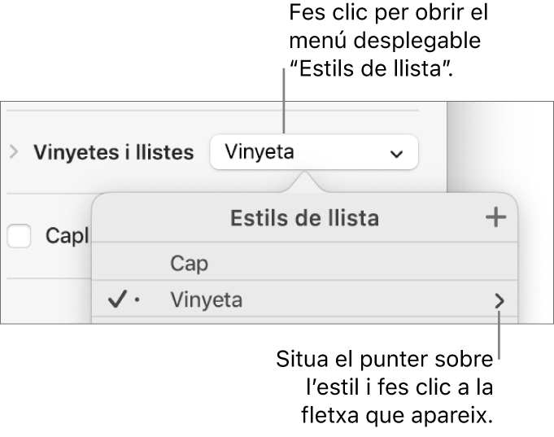Screen dimensions: 554x437
Task: Expand the Vinyetes i llistes section
Action: click(x=14, y=152)
